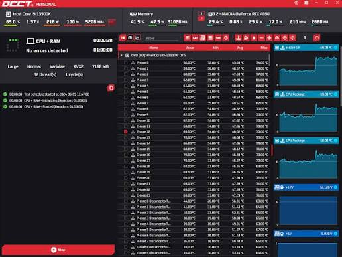342x257 pixels.
Task: Click the +5V graph header
Action: click(x=306, y=234)
